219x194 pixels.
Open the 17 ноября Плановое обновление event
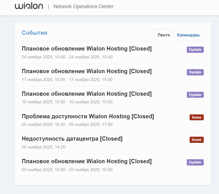(87, 71)
